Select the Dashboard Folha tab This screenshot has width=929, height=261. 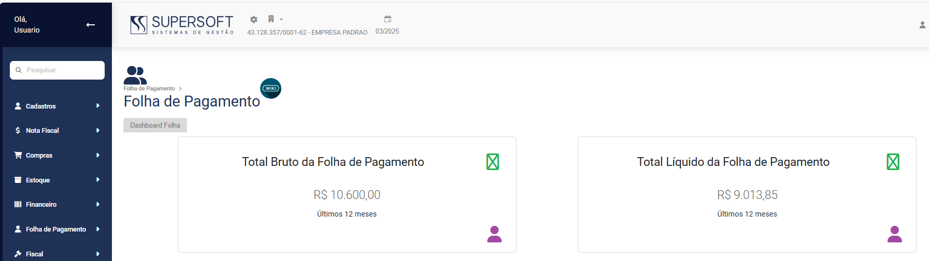tap(155, 126)
